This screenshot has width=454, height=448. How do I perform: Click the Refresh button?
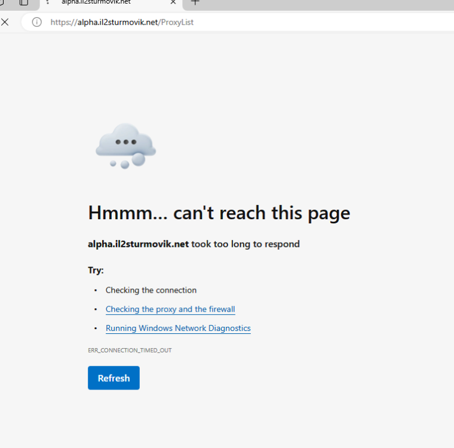113,378
